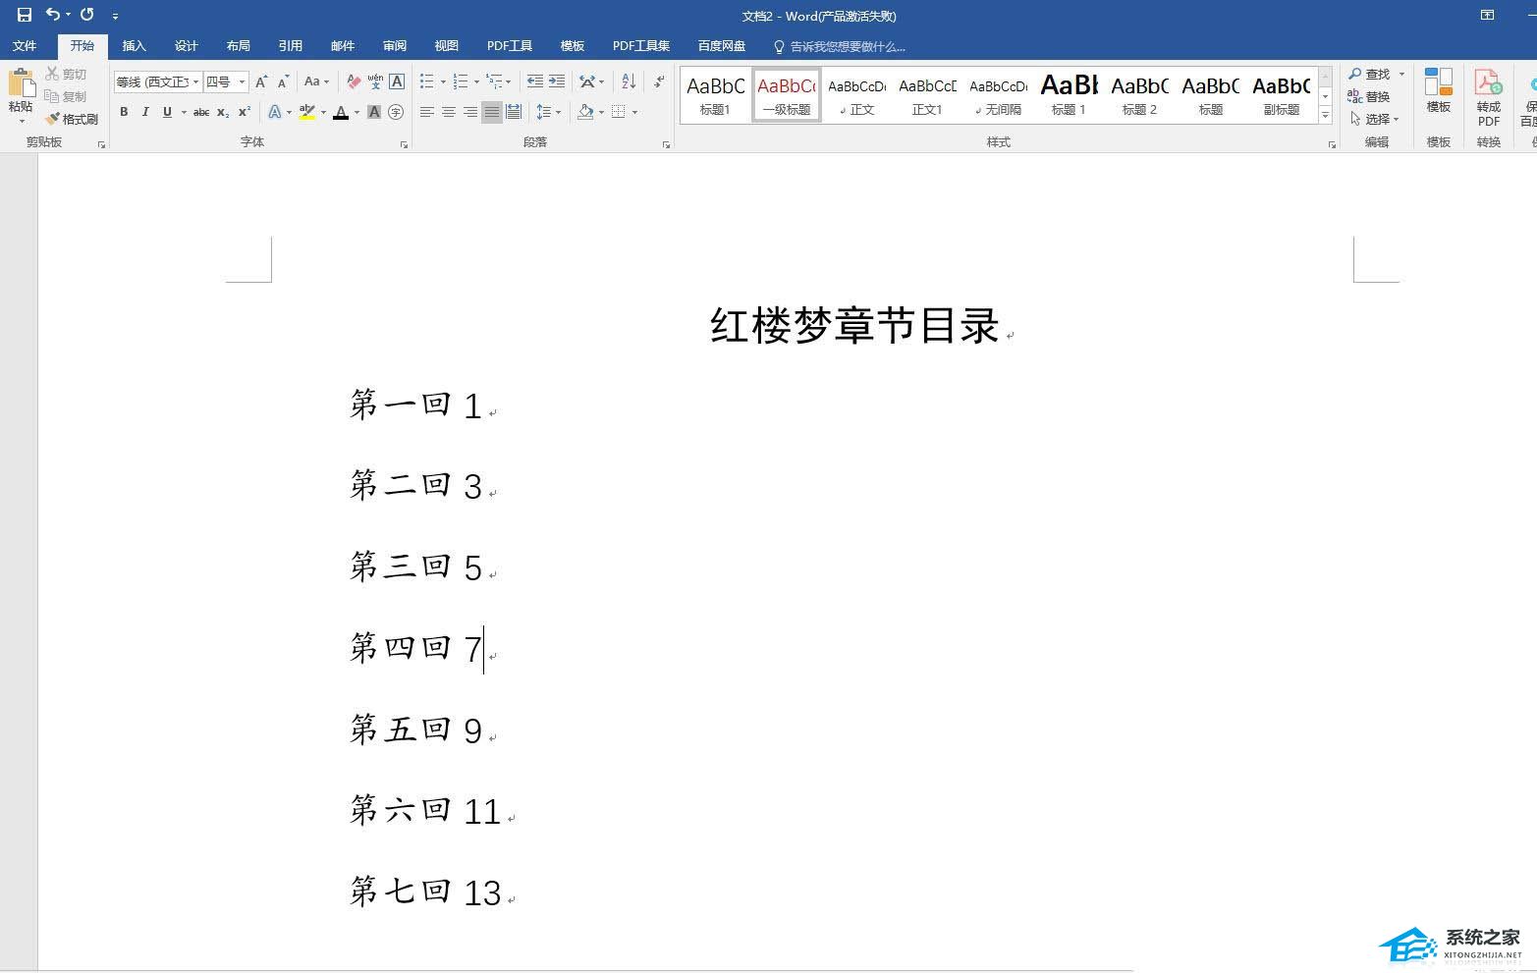Image resolution: width=1537 pixels, height=973 pixels.
Task: Toggle subscript formatting
Action: point(223,112)
